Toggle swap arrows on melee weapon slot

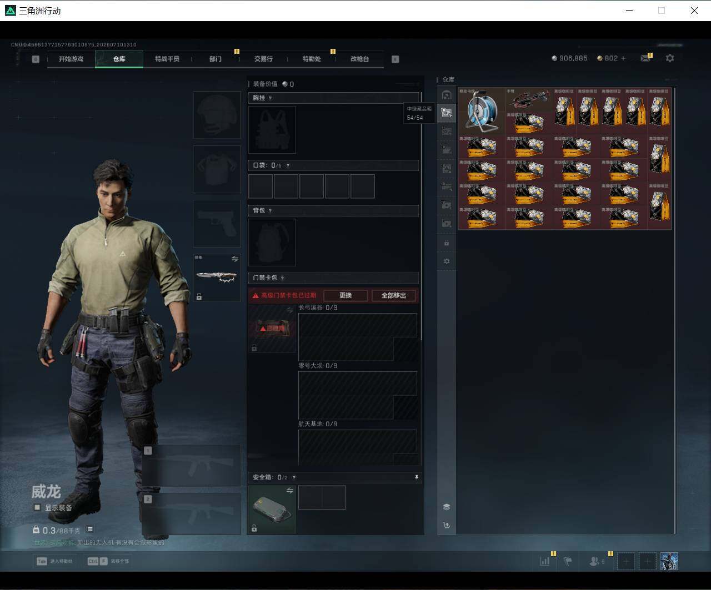pos(234,259)
